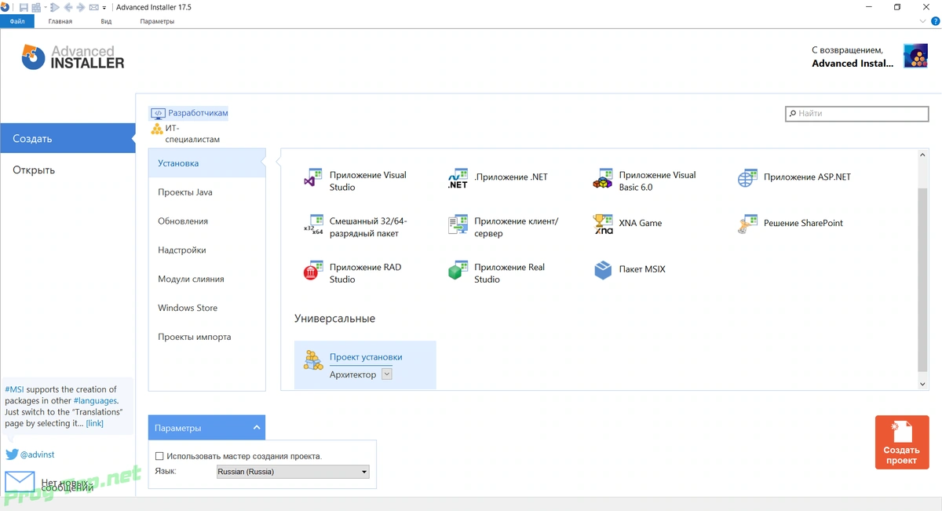Click the Run icon in quick access toolbar
The height and width of the screenshot is (511, 942).
[x=55, y=8]
